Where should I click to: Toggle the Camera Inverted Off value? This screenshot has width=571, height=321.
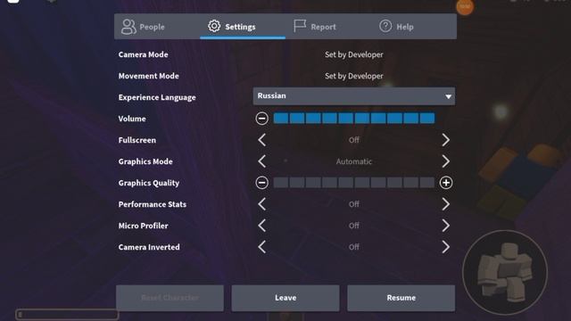click(354, 247)
